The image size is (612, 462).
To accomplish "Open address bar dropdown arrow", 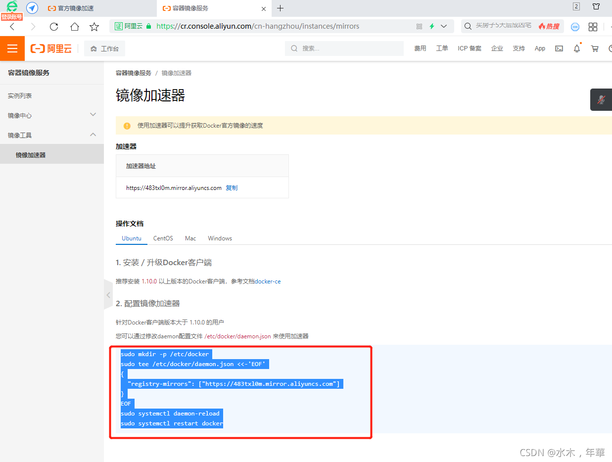I will [x=444, y=26].
